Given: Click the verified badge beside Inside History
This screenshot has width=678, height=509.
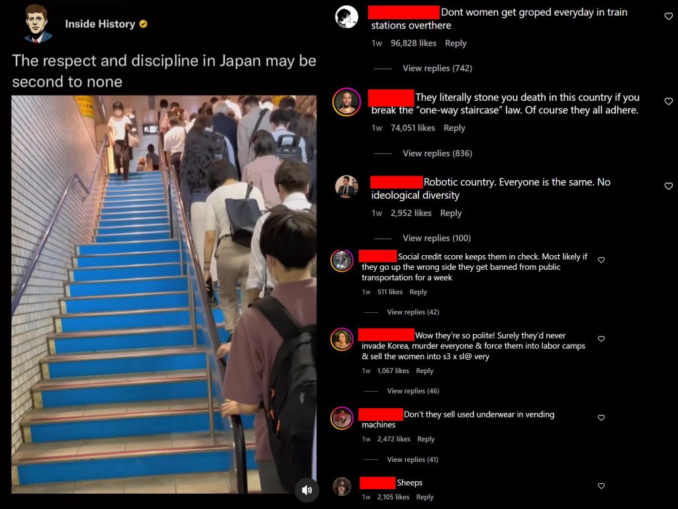Looking at the screenshot, I should 143,25.
